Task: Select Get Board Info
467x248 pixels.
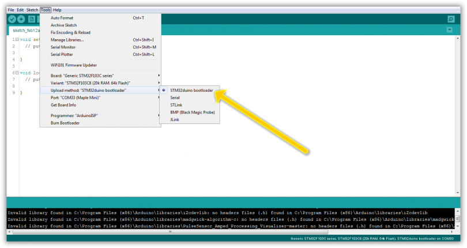Action: 63,105
